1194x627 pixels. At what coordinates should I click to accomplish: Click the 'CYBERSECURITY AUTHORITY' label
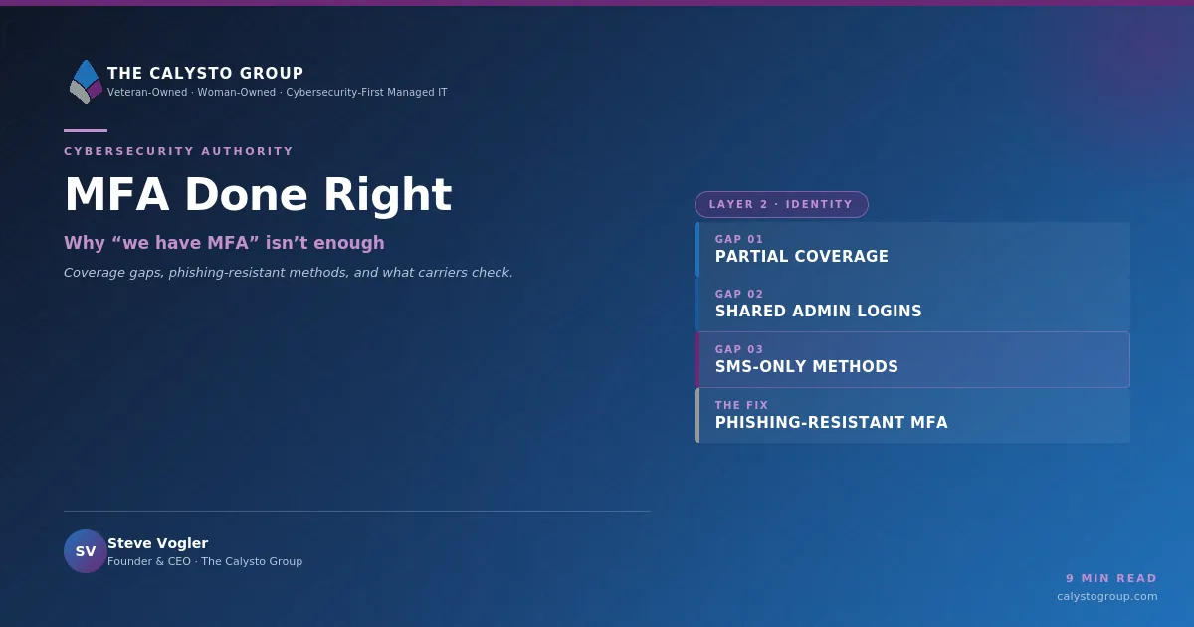click(x=179, y=151)
